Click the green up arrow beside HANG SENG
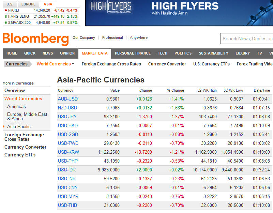Viewport: 273px width, 213px height. click(6, 16)
